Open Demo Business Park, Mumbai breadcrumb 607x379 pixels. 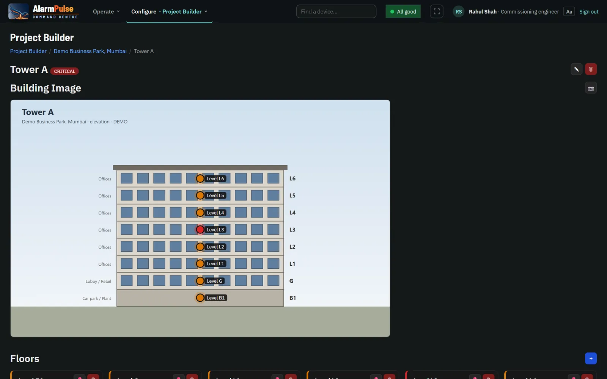click(x=90, y=51)
